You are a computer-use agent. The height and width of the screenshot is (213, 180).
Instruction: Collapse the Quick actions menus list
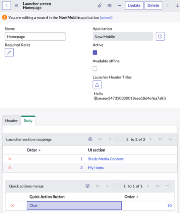pyautogui.click(x=167, y=186)
